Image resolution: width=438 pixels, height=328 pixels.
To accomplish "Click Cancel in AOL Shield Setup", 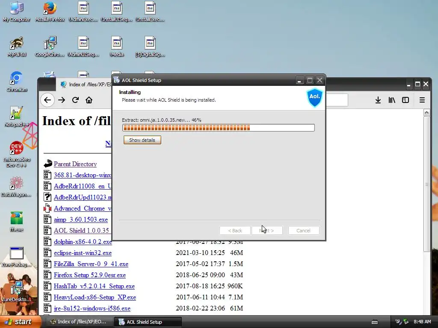I will tap(303, 231).
